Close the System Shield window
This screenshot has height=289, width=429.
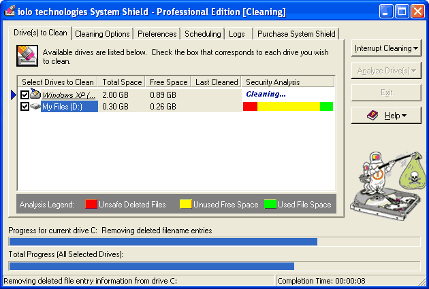(418, 12)
